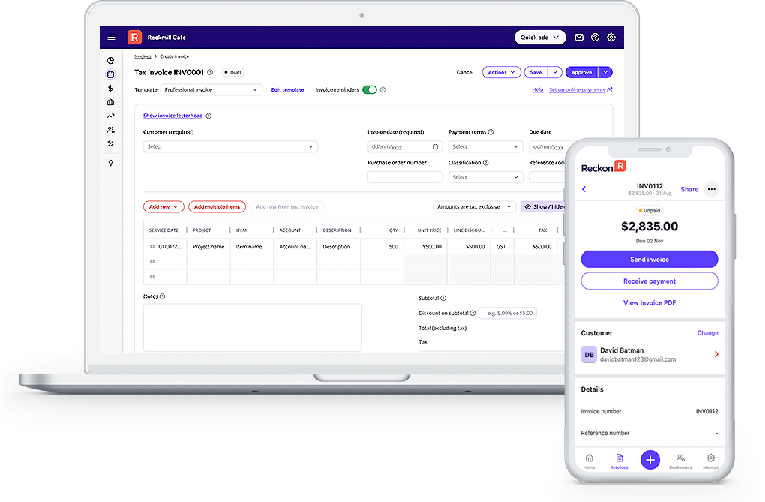This screenshot has height=502, width=765.
Task: Open the dashboard pie chart sidebar icon
Action: [x=111, y=61]
